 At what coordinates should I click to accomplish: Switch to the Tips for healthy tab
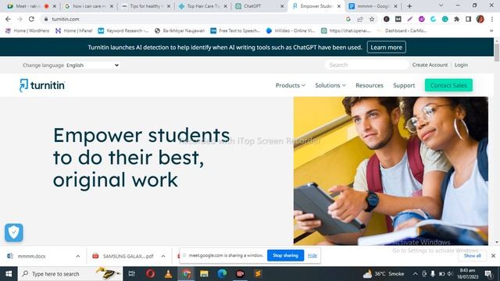(145, 6)
